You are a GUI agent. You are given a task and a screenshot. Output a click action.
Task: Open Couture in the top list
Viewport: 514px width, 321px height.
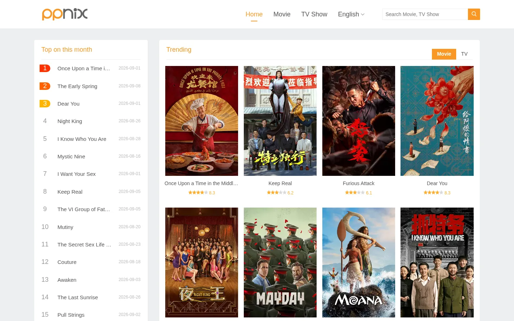[67, 262]
